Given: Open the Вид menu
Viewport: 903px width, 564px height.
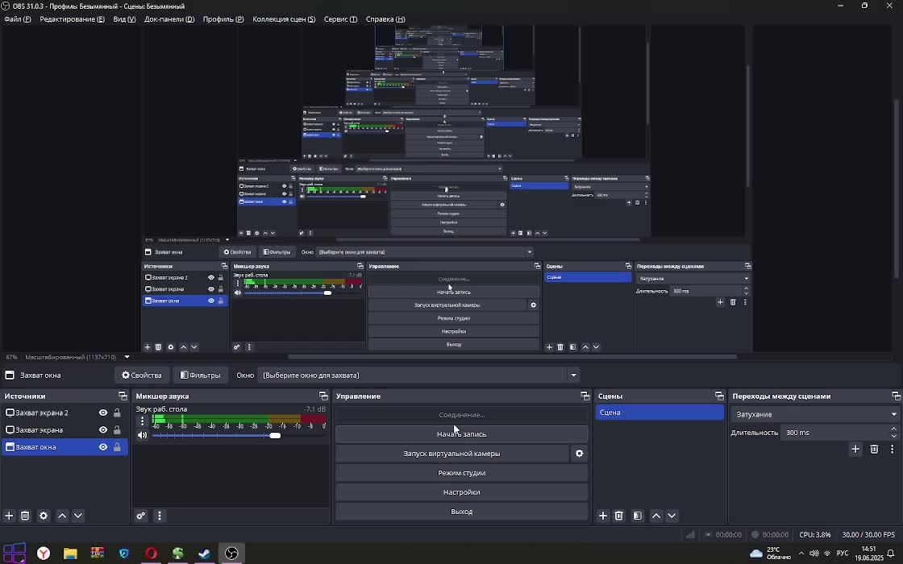Looking at the screenshot, I should [x=124, y=19].
